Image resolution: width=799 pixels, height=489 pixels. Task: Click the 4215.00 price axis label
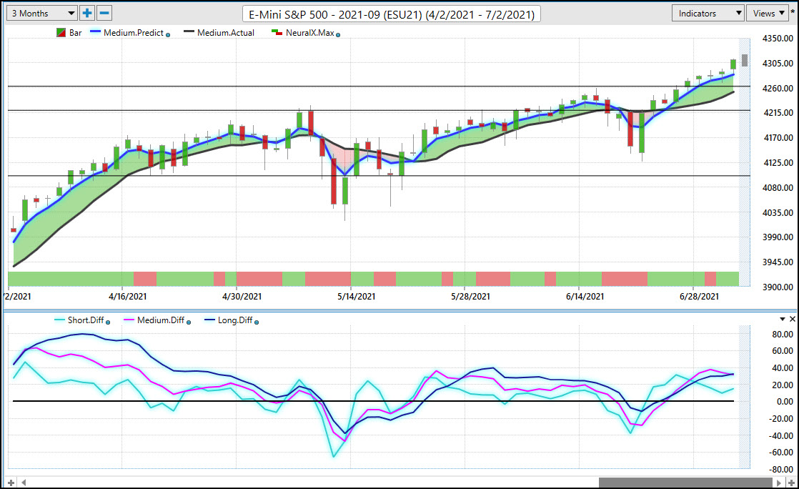coord(778,113)
